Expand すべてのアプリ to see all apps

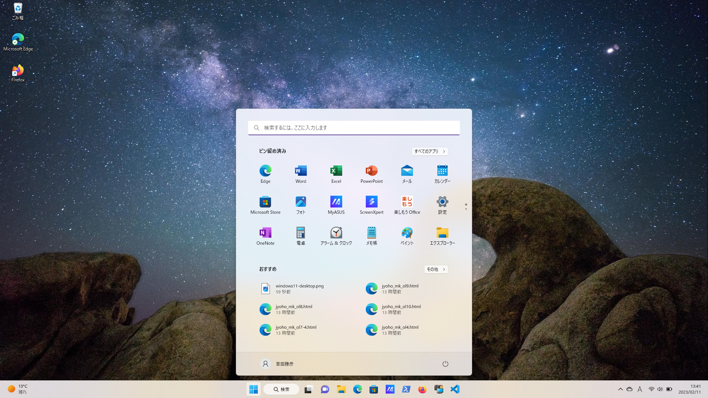pos(429,151)
